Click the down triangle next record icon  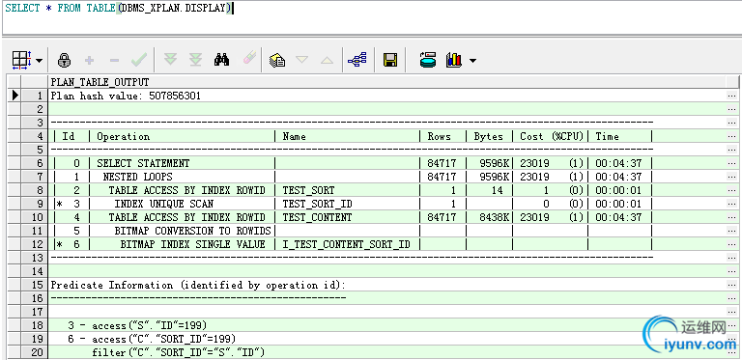click(x=301, y=60)
